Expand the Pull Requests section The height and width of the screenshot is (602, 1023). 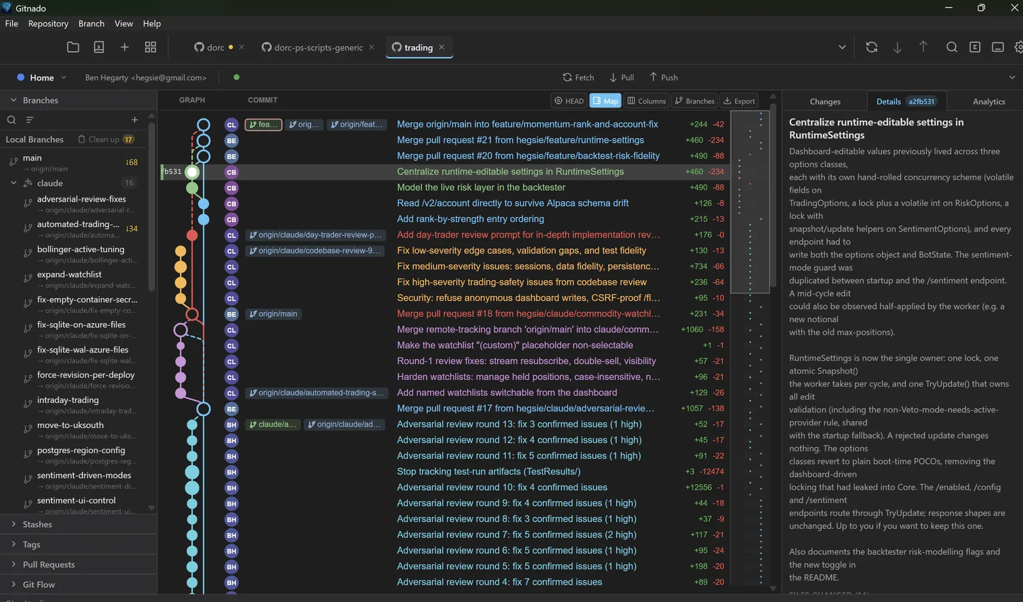pyautogui.click(x=13, y=564)
